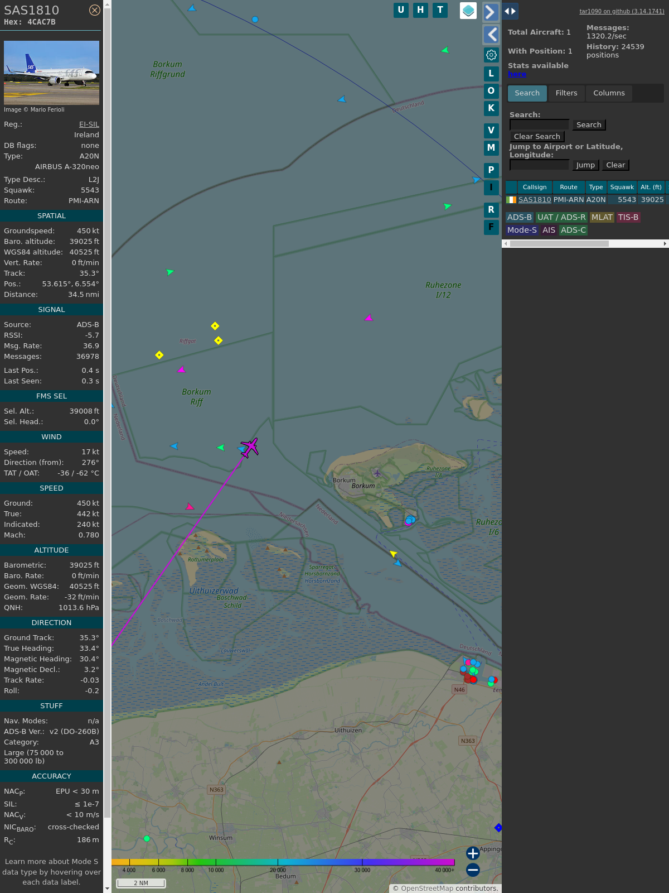Click the N46 road badge on map

tap(459, 690)
